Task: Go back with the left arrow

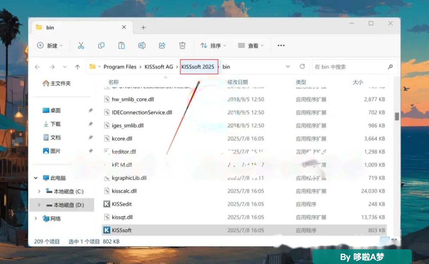Action: point(38,67)
